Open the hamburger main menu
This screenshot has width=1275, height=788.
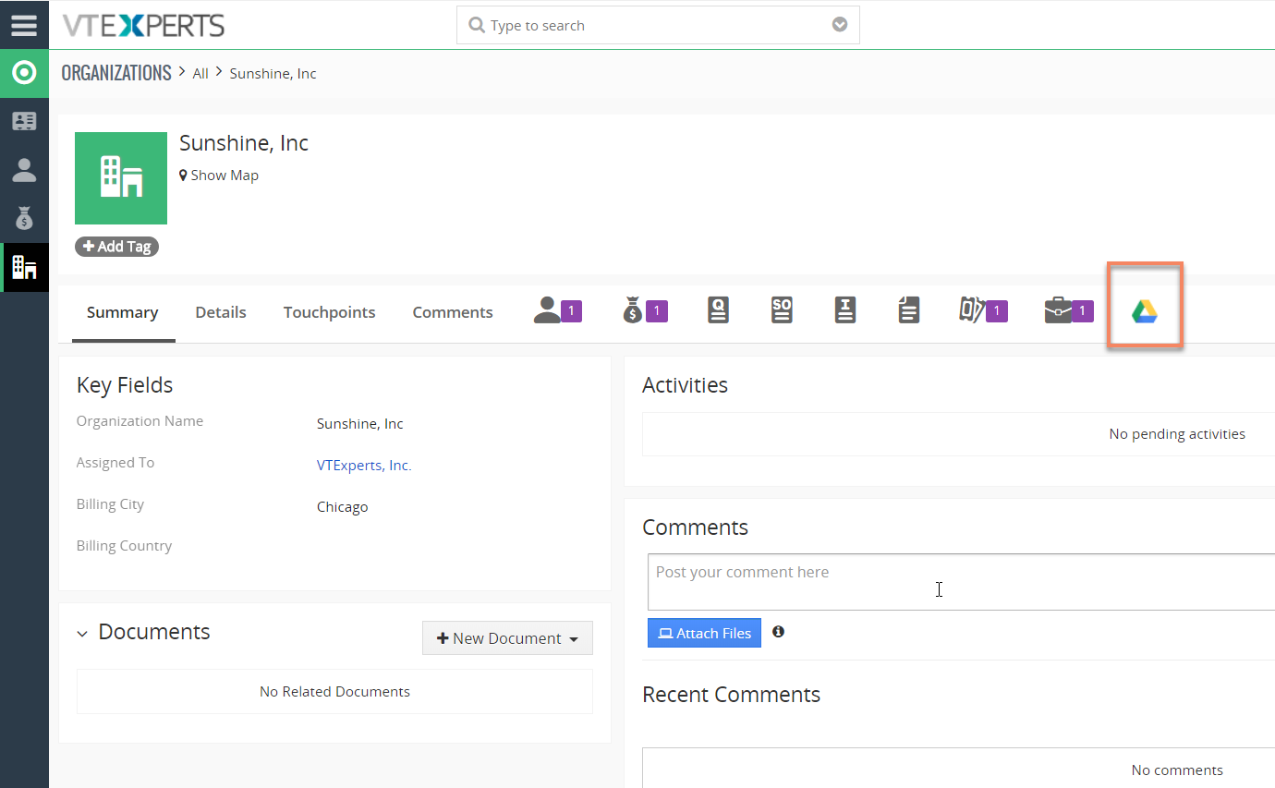[x=24, y=25]
